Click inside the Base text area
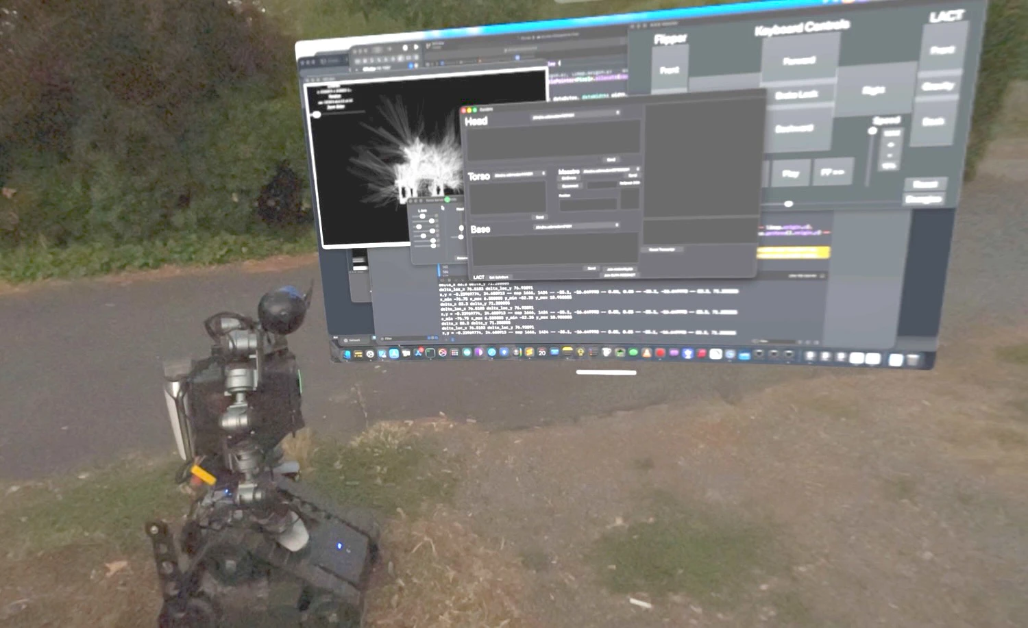The height and width of the screenshot is (628, 1028). click(555, 248)
